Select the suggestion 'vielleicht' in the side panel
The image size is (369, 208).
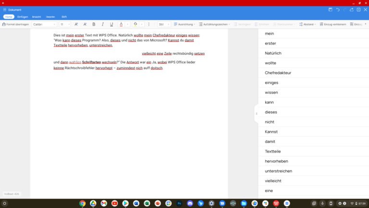pyautogui.click(x=313, y=181)
